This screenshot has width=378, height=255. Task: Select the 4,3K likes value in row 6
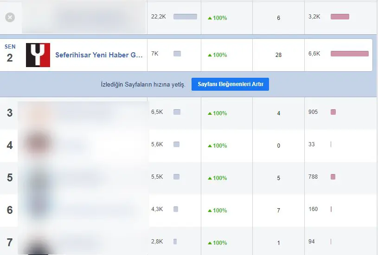tap(157, 209)
